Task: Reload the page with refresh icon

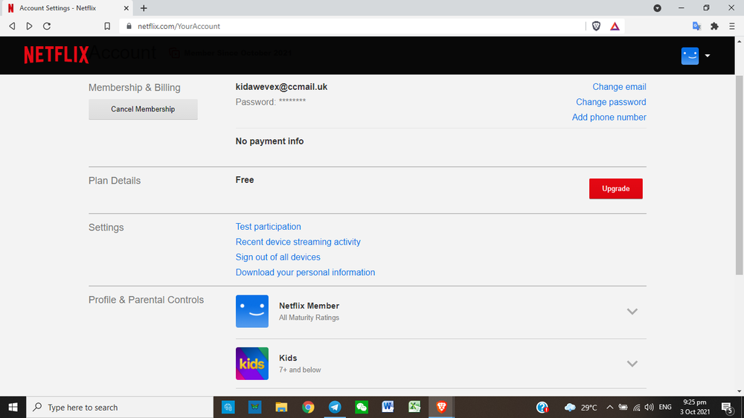Action: point(47,26)
